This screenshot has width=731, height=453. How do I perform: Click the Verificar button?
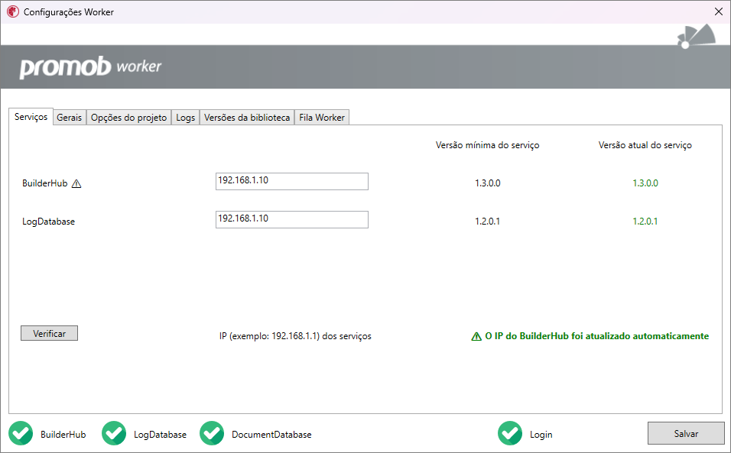click(x=50, y=333)
